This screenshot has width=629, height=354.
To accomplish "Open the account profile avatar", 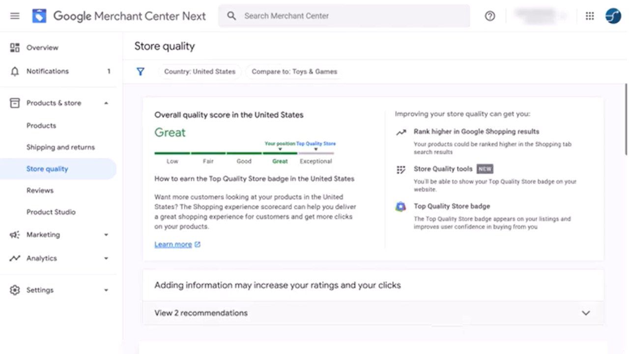I will pos(613,16).
